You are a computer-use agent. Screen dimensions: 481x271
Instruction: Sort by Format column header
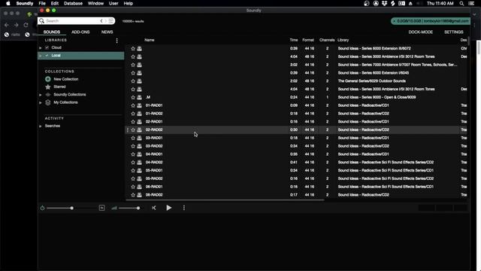point(308,40)
